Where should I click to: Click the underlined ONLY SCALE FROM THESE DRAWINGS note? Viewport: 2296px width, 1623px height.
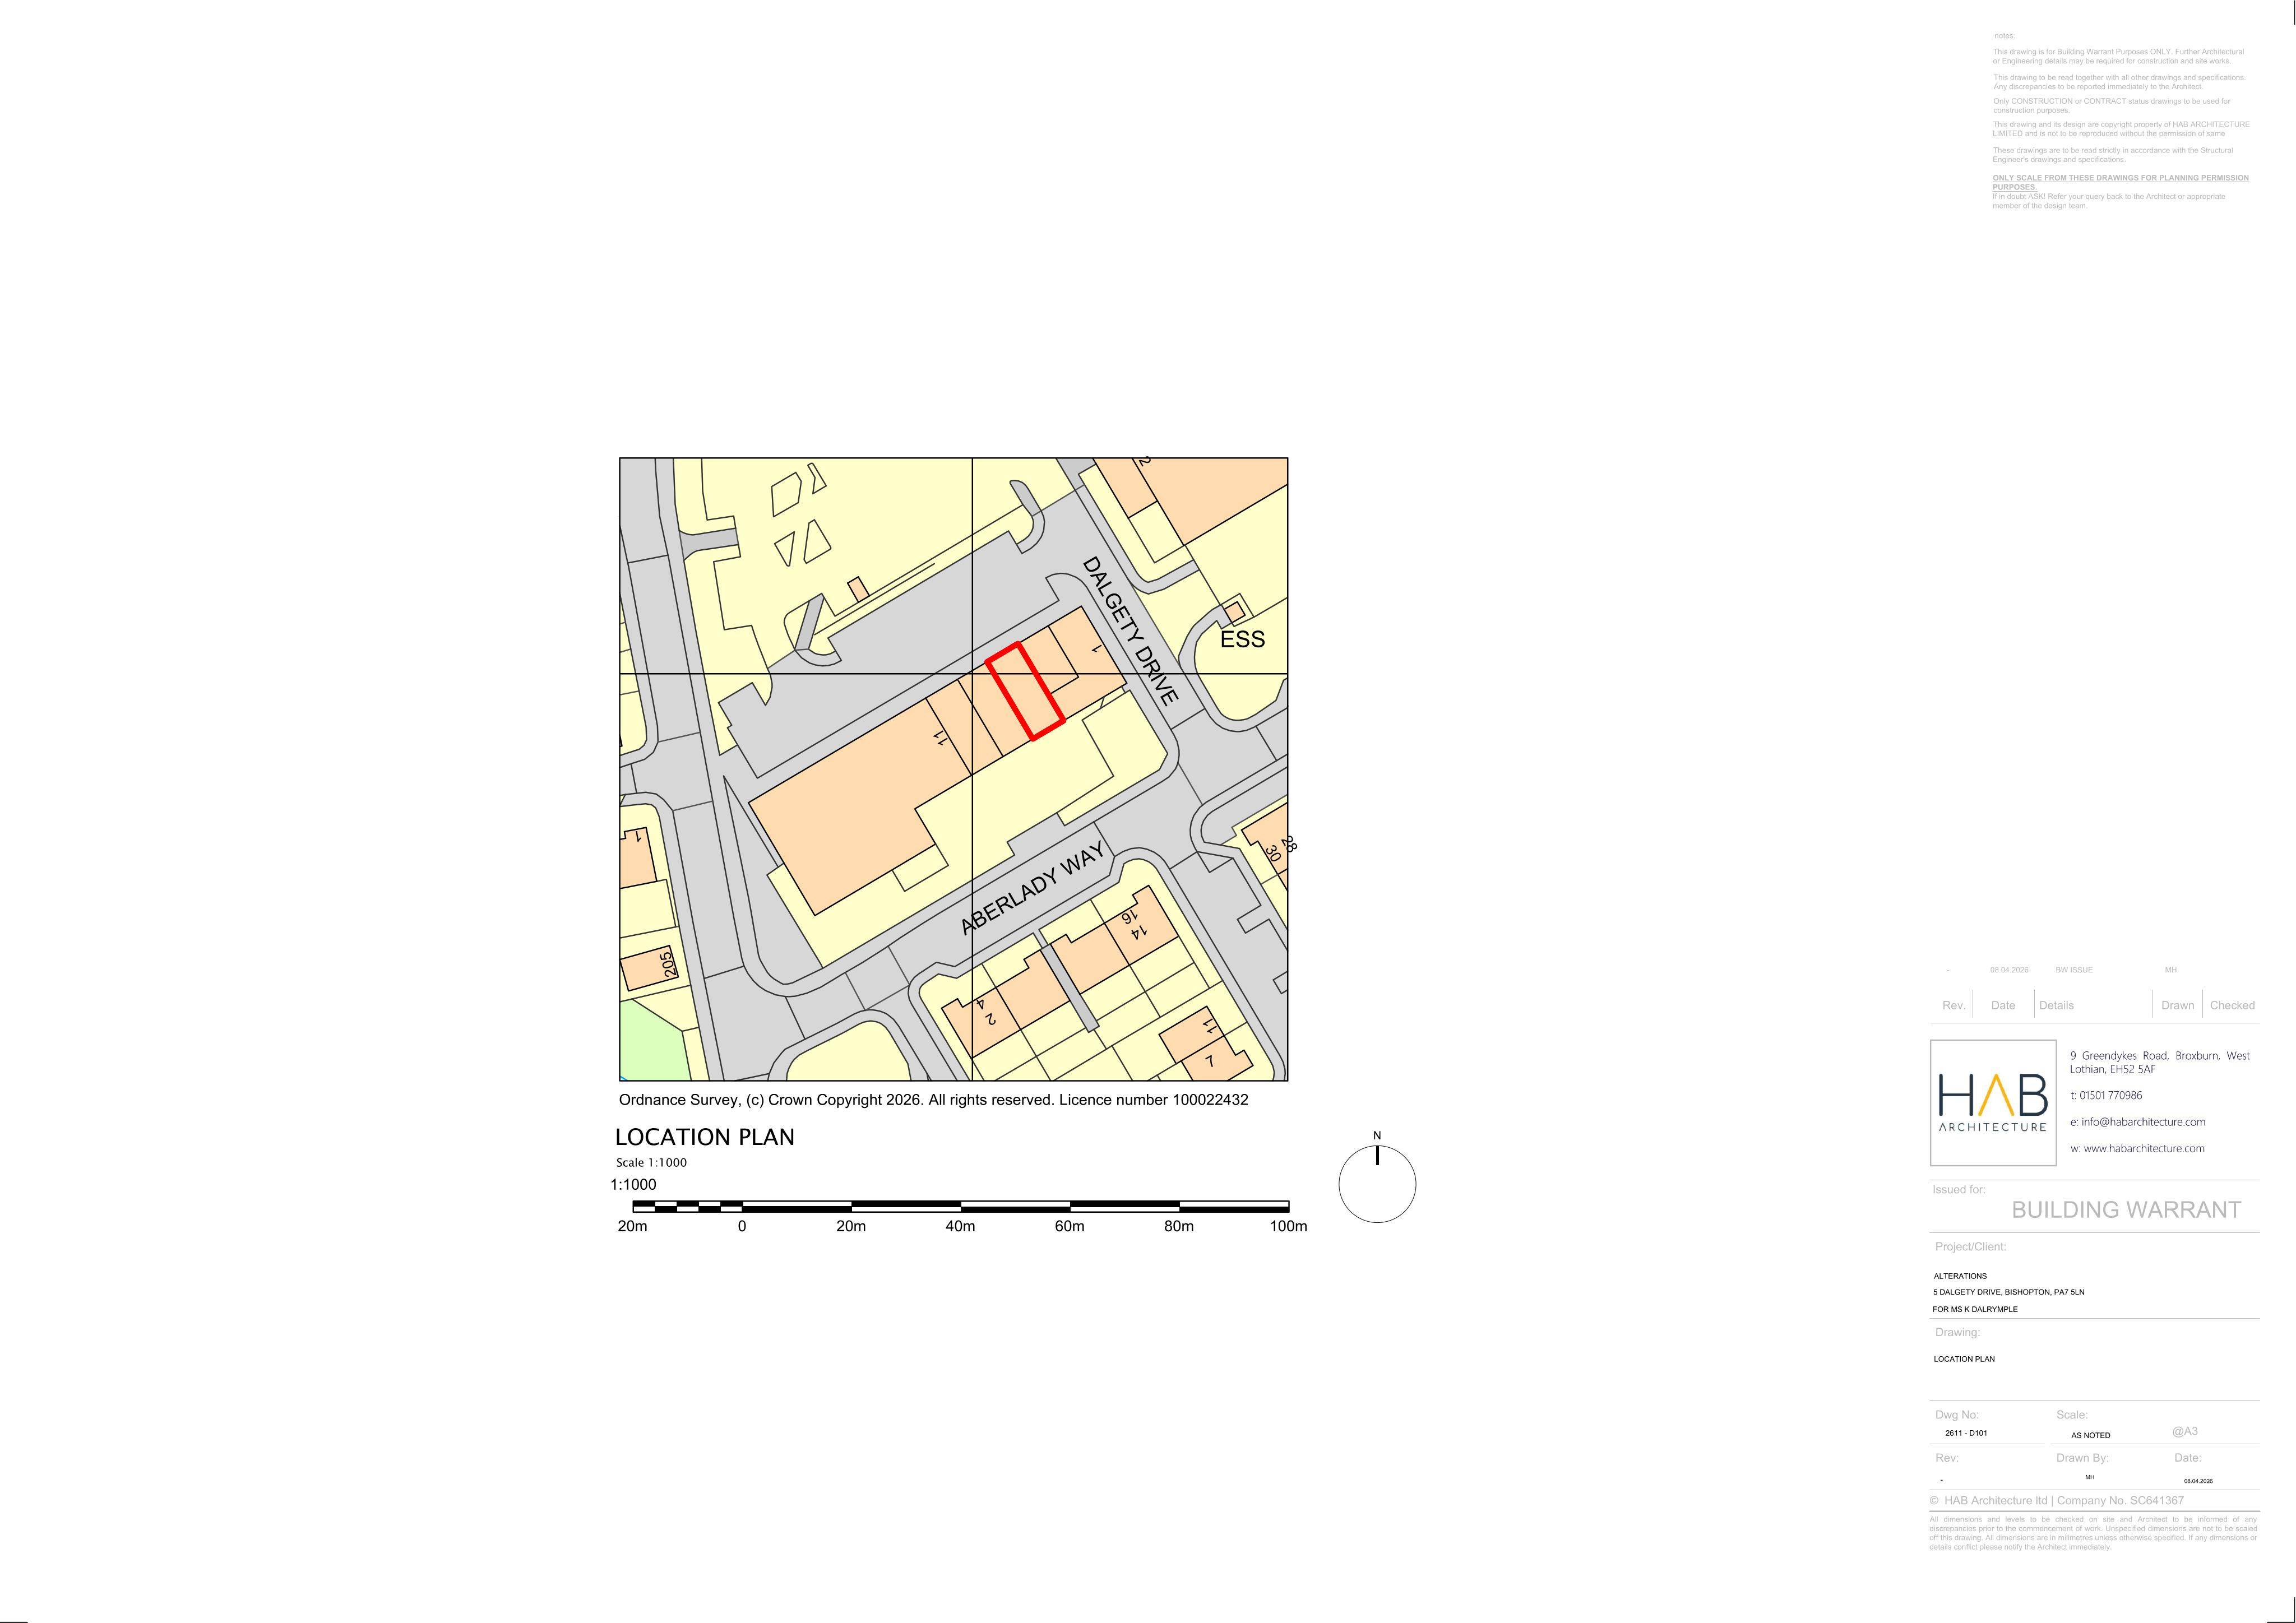pyautogui.click(x=2120, y=182)
